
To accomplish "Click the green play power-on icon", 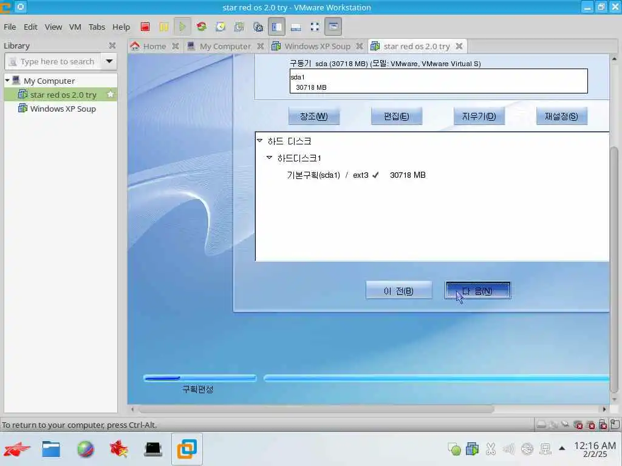I will [x=182, y=27].
